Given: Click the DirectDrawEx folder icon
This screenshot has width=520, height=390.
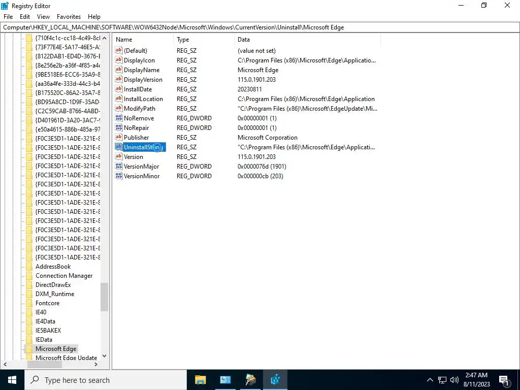Looking at the screenshot, I should 29,284.
